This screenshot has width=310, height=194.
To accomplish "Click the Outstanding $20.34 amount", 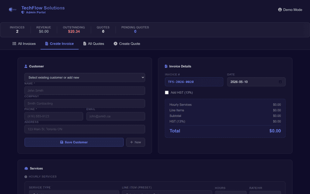I will click(x=74, y=32).
